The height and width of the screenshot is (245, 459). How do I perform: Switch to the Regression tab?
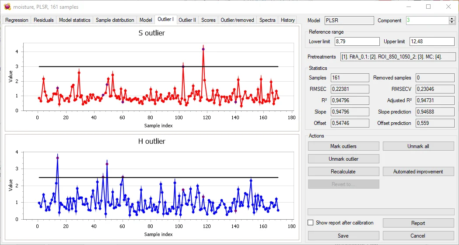coord(17,20)
